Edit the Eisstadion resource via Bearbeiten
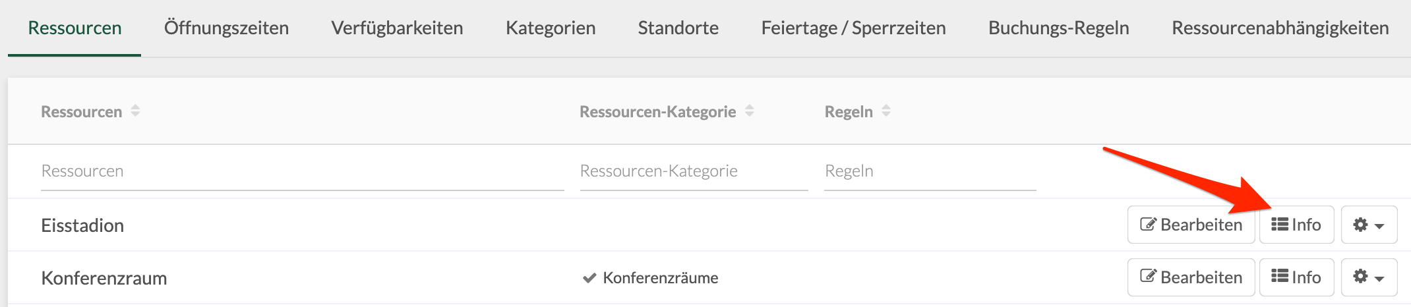This screenshot has height=307, width=1411. click(1191, 225)
